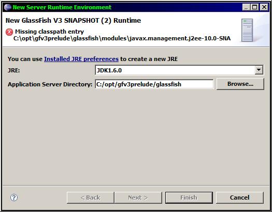The image size is (272, 212).
Task: Maximize the New Server Runtime Environment dialog
Action: pos(255,7)
